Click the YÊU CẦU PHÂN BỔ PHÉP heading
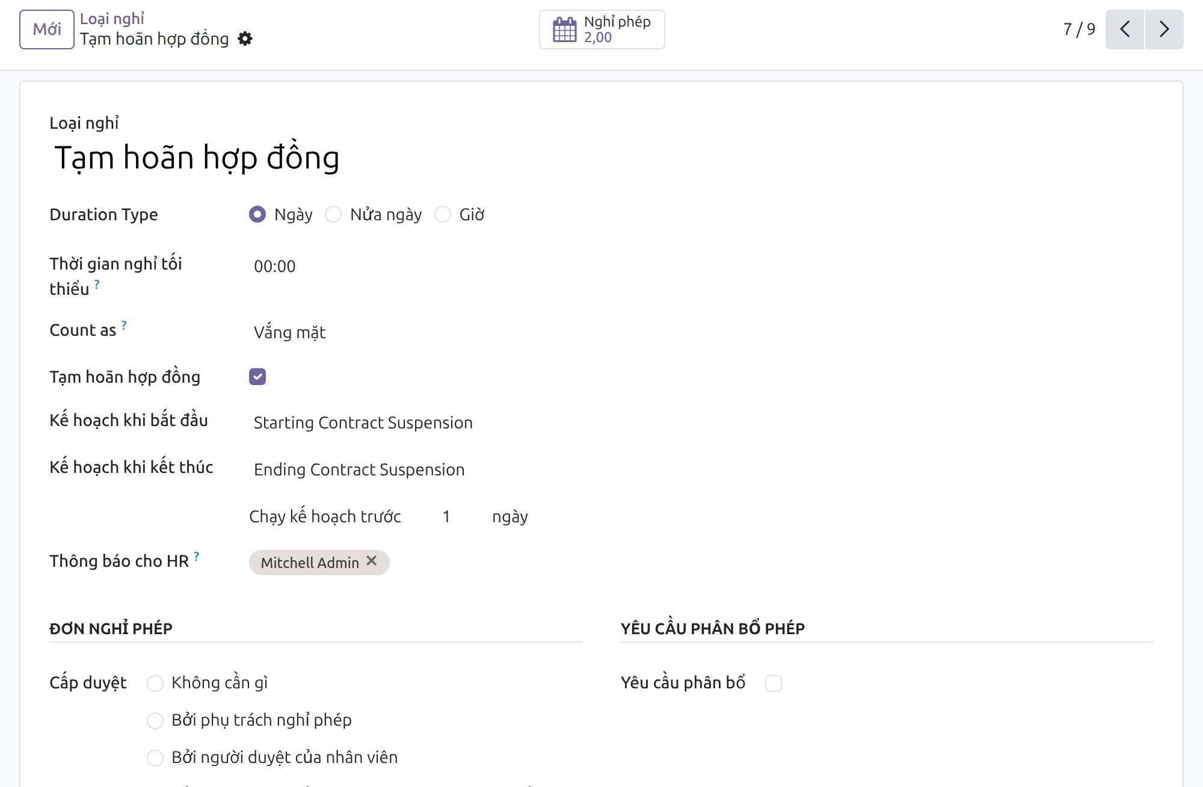 [x=713, y=629]
